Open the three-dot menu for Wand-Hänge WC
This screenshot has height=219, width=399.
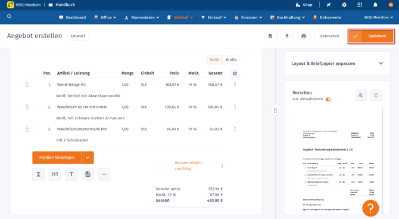pyautogui.click(x=235, y=84)
